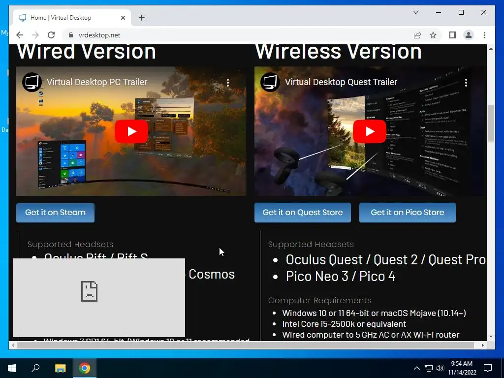Open Windows taskbar search
504x378 pixels.
pos(35,368)
